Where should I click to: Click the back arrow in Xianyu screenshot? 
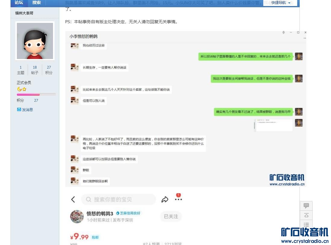point(73,200)
